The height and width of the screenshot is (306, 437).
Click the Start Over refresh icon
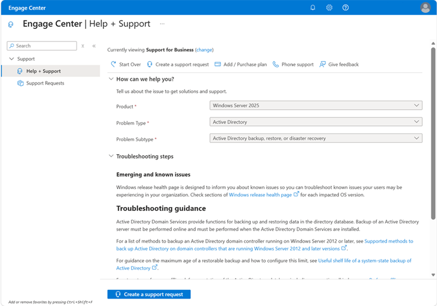point(114,64)
